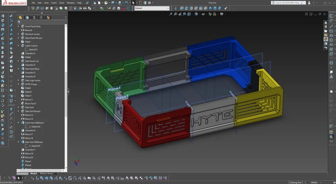Open the configuration dropdown showing Default
The width and height of the screenshot is (336, 184).
point(152,8)
